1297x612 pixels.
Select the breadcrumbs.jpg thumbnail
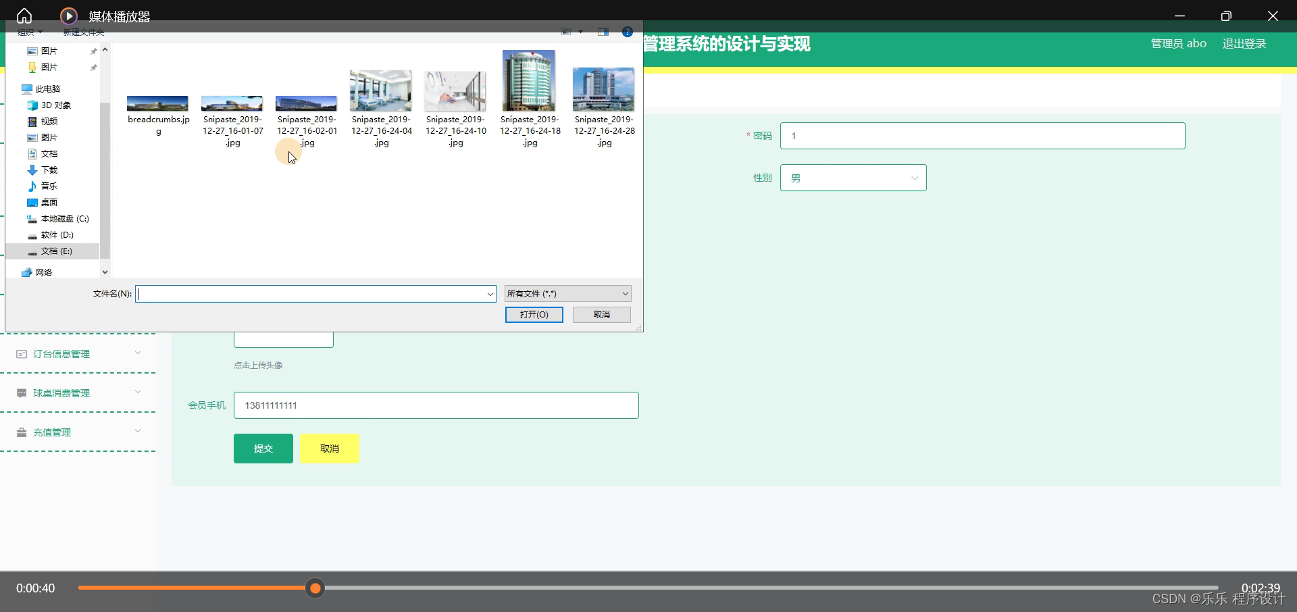[157, 103]
